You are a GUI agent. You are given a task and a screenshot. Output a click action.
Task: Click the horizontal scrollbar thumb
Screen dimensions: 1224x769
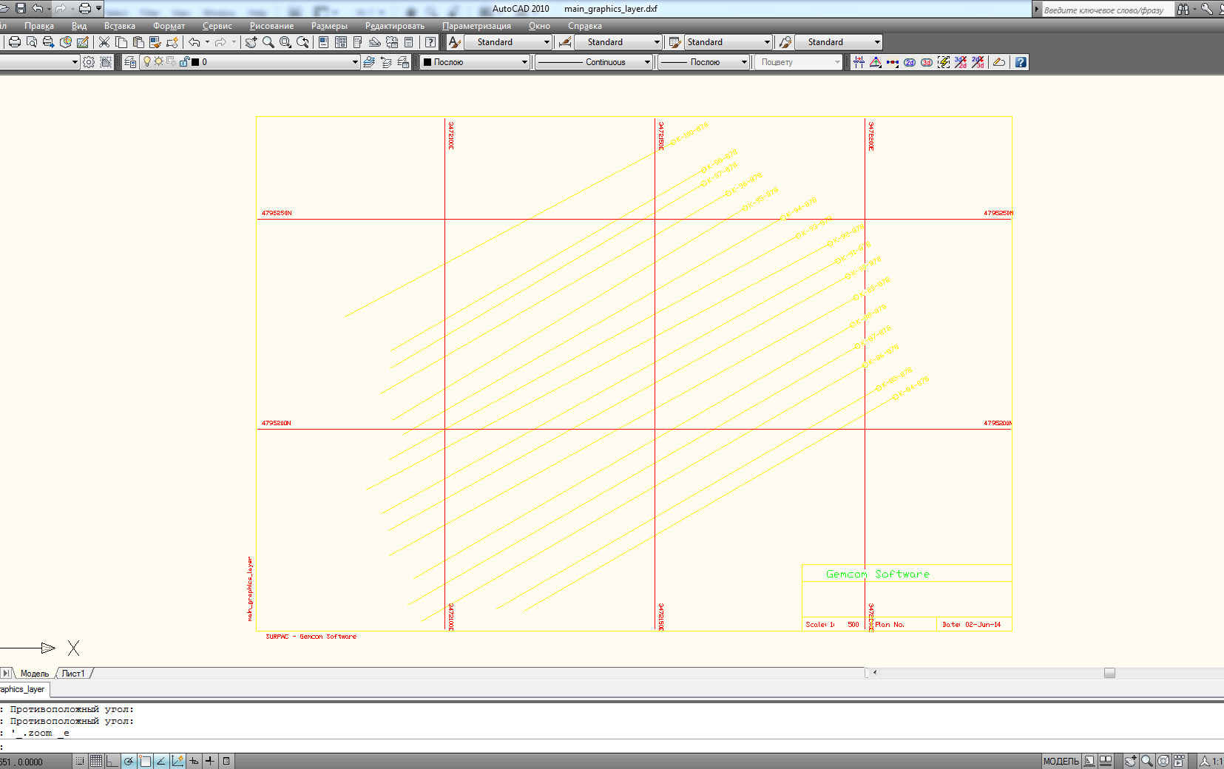[1109, 673]
